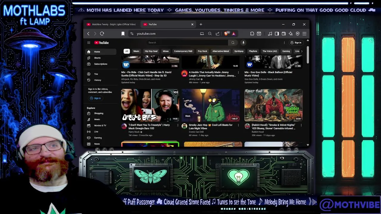Open site information icon left of youtube.com
The image size is (381, 214).
132,34
